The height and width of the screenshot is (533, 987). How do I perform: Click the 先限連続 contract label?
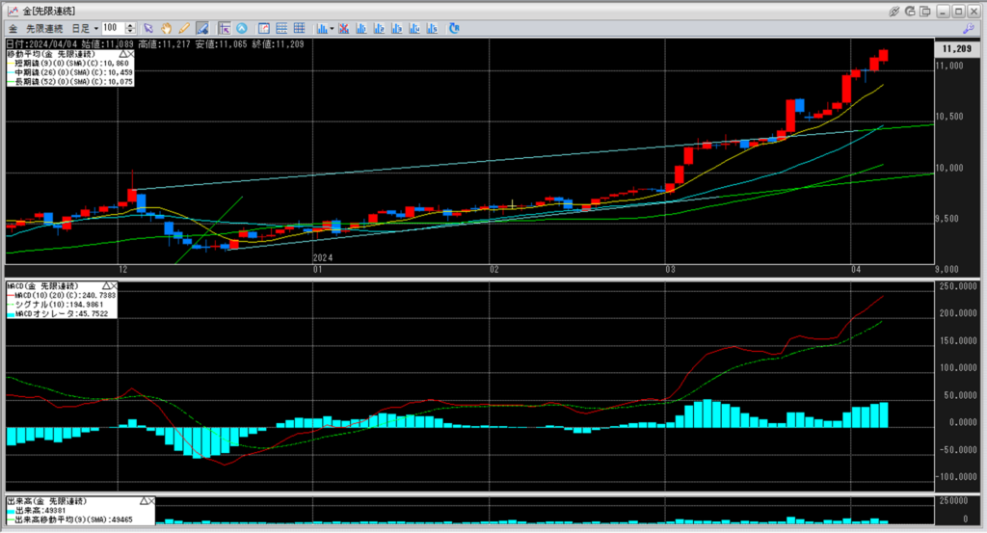pyautogui.click(x=43, y=28)
